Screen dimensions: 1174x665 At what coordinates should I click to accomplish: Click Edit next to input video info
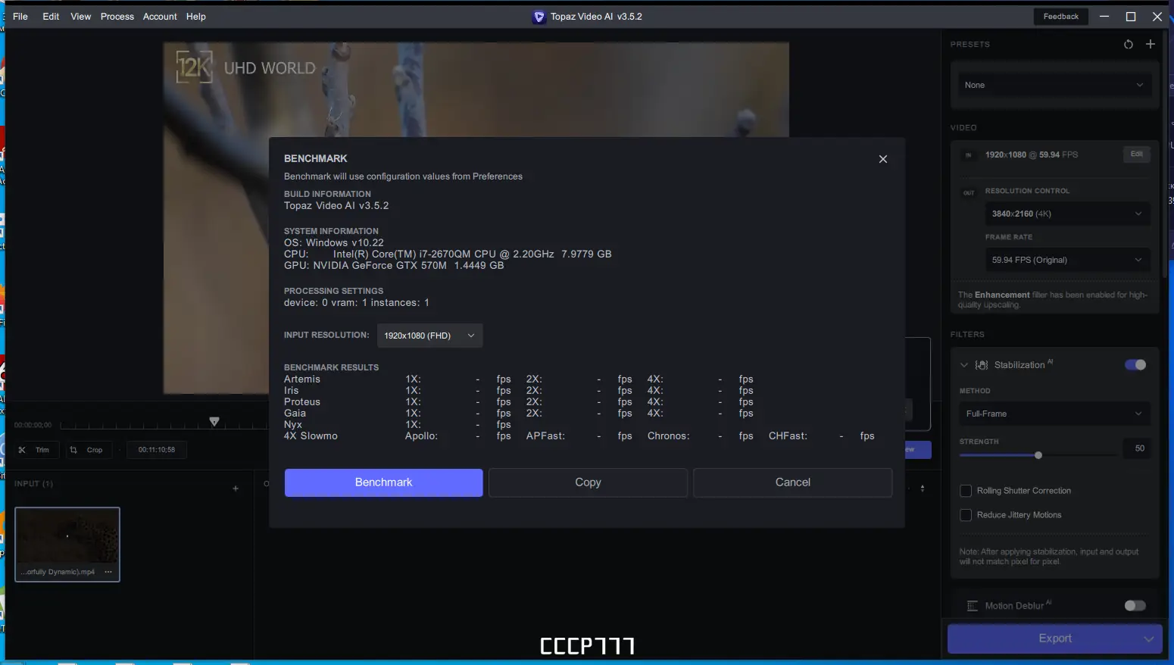tap(1136, 155)
